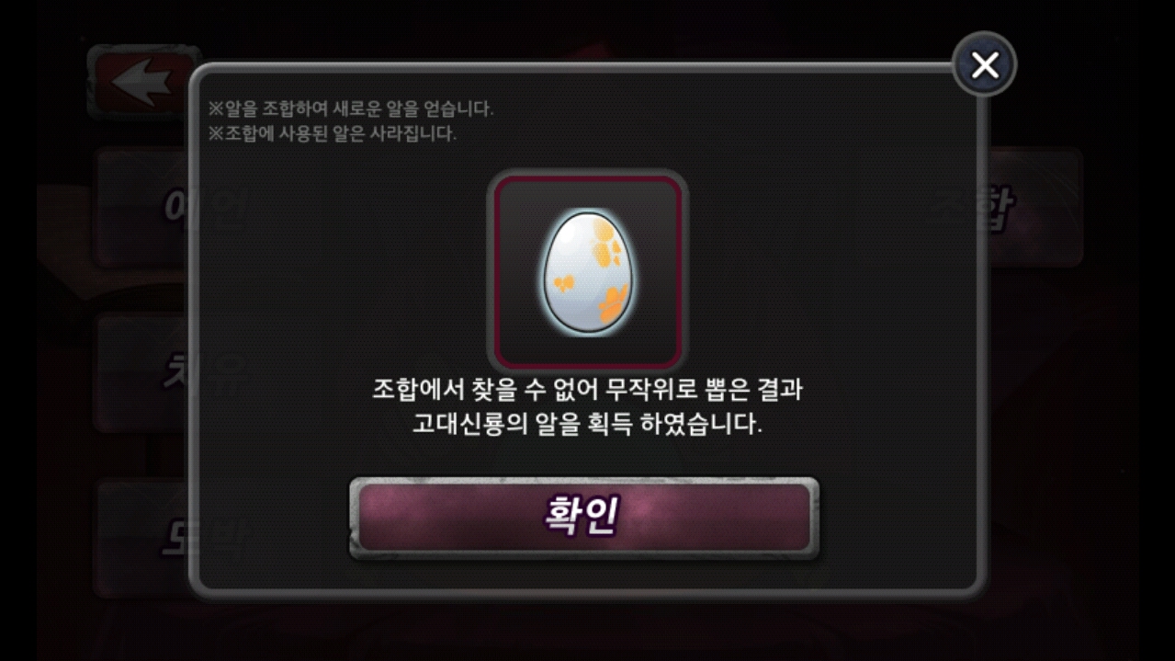Select the dimmed 치유 button on the left
The width and height of the screenshot is (1175, 661).
click(143, 372)
